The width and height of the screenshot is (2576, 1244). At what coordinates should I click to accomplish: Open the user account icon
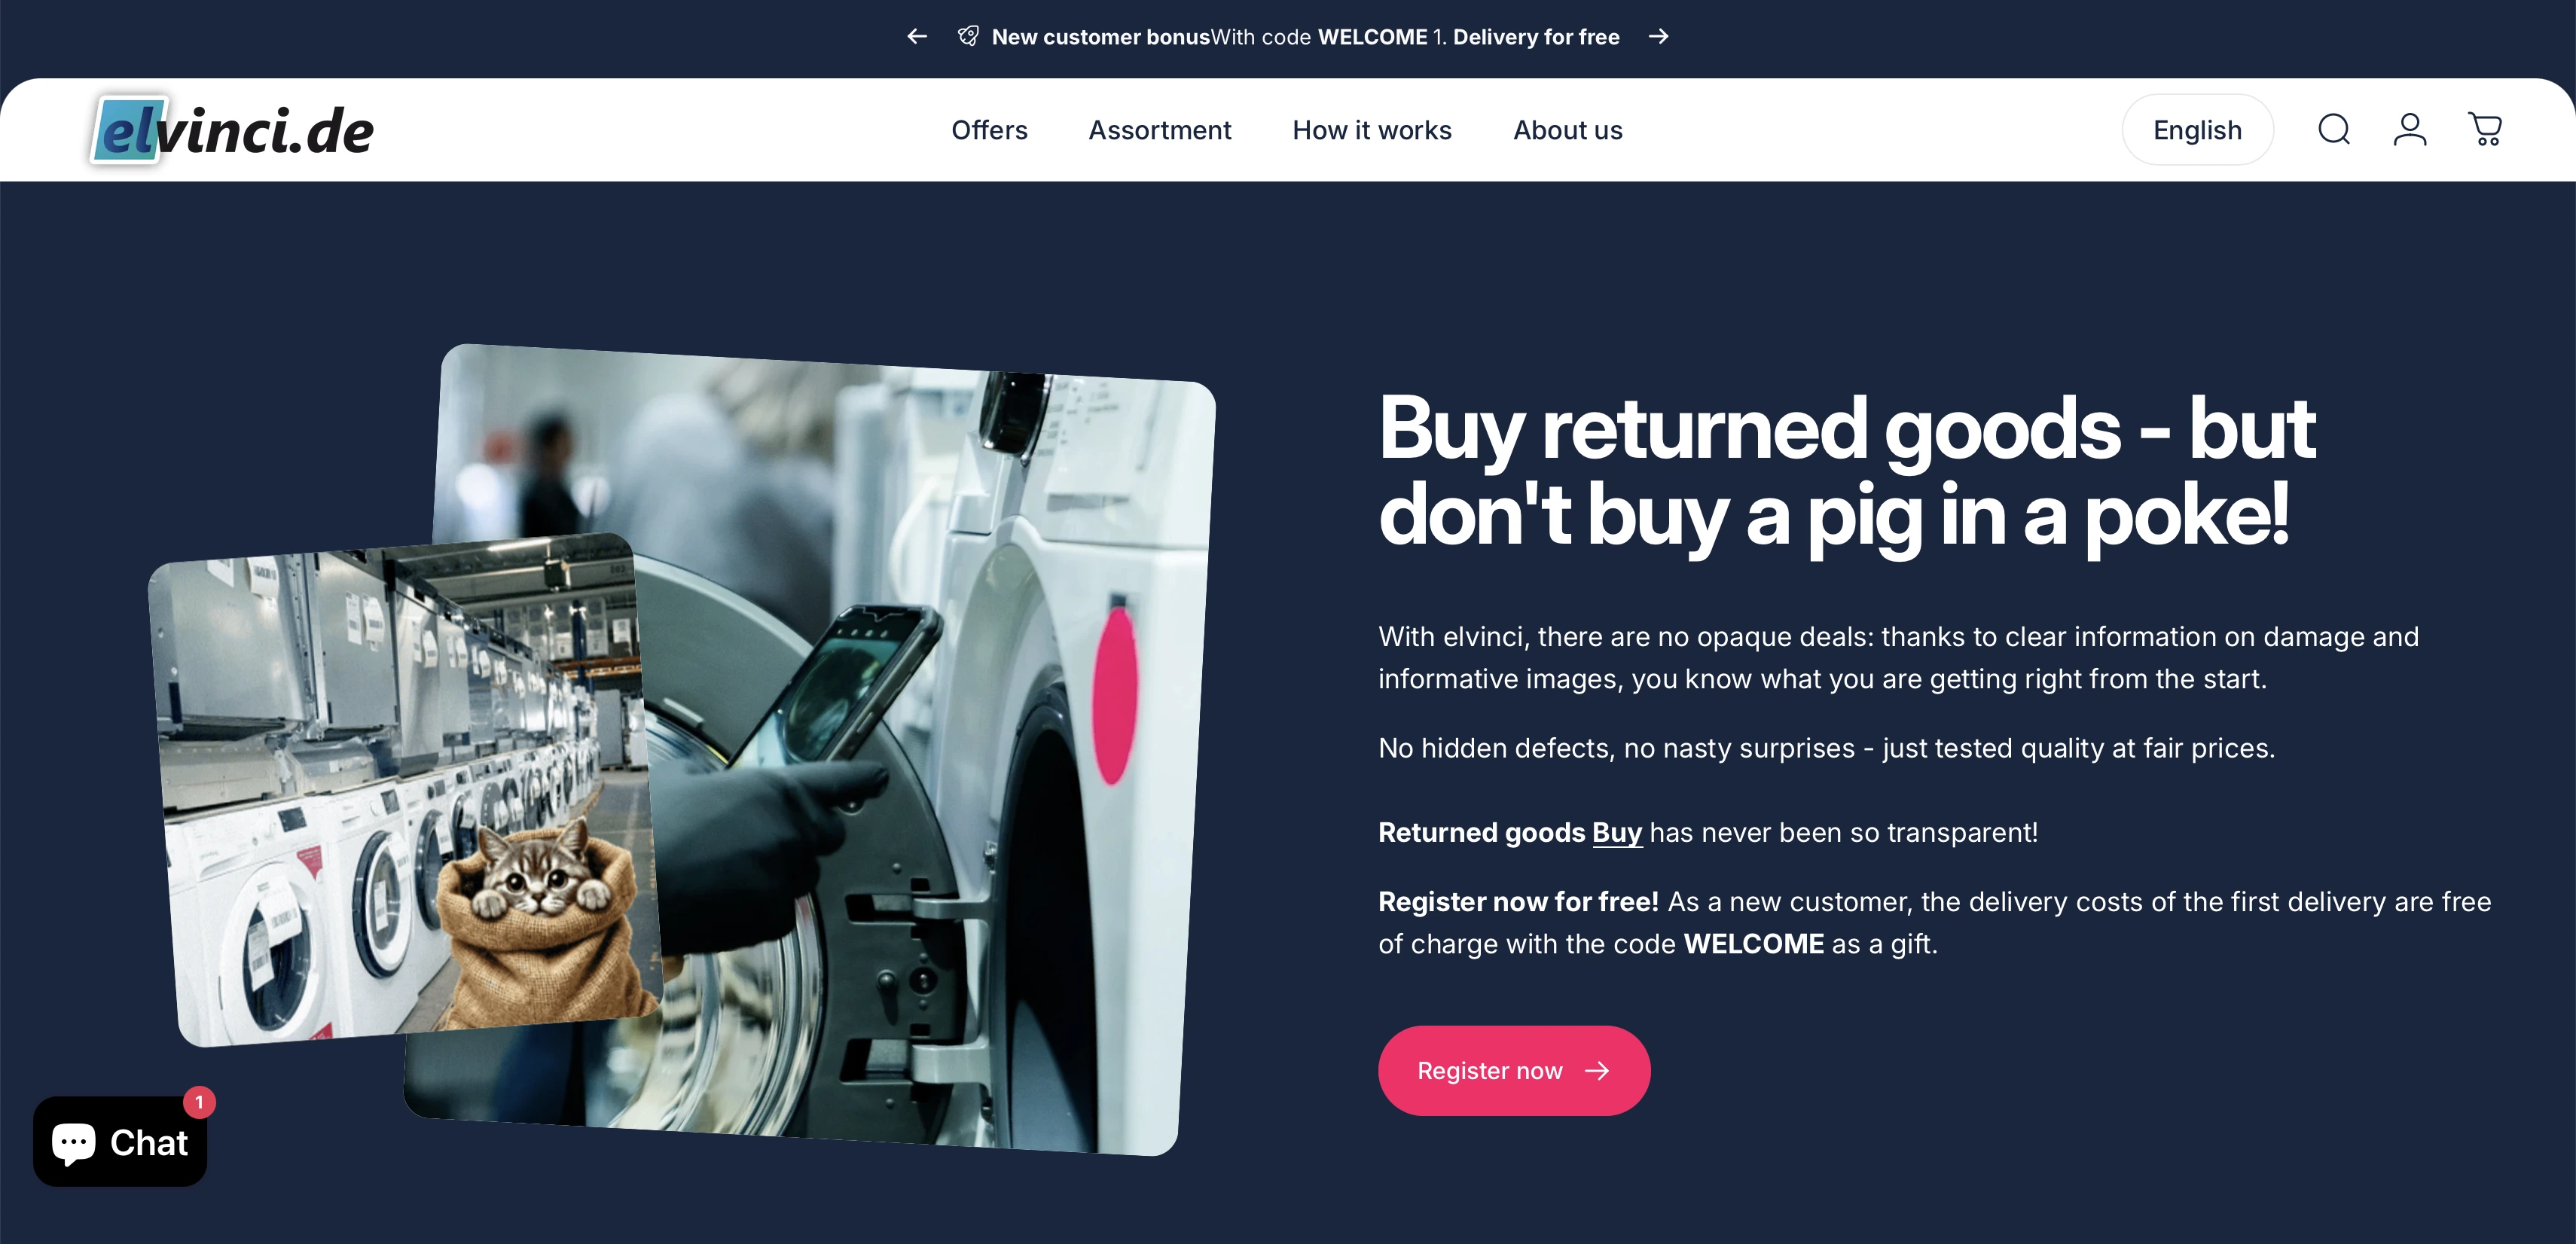pos(2410,129)
